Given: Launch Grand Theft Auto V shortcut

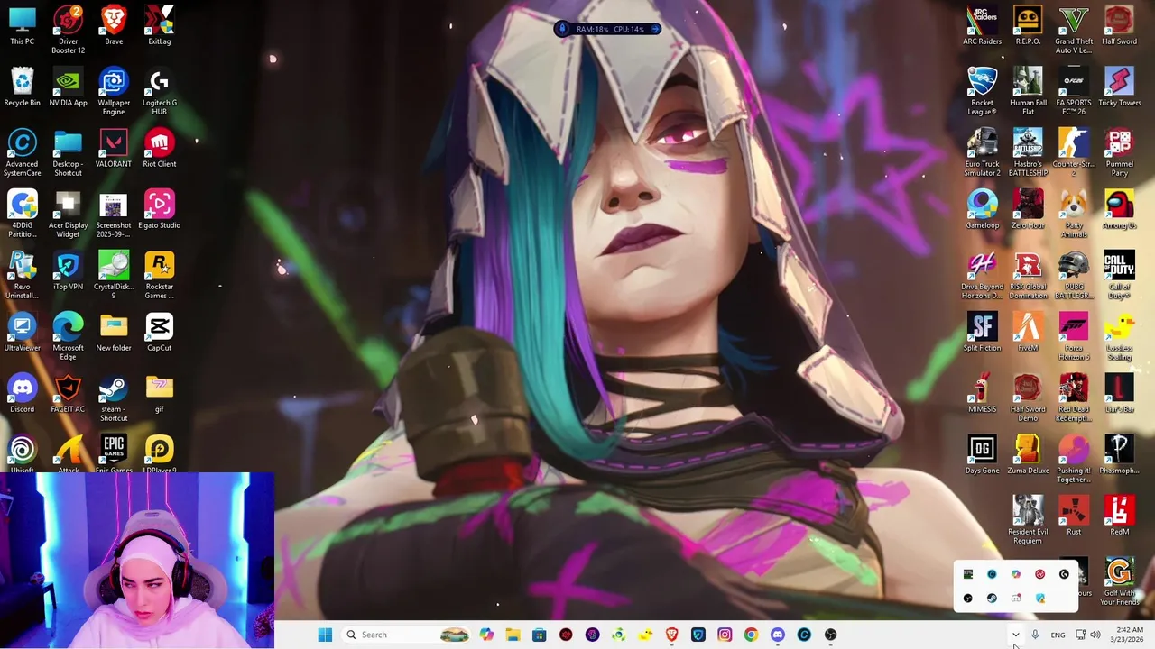Looking at the screenshot, I should pos(1074,30).
